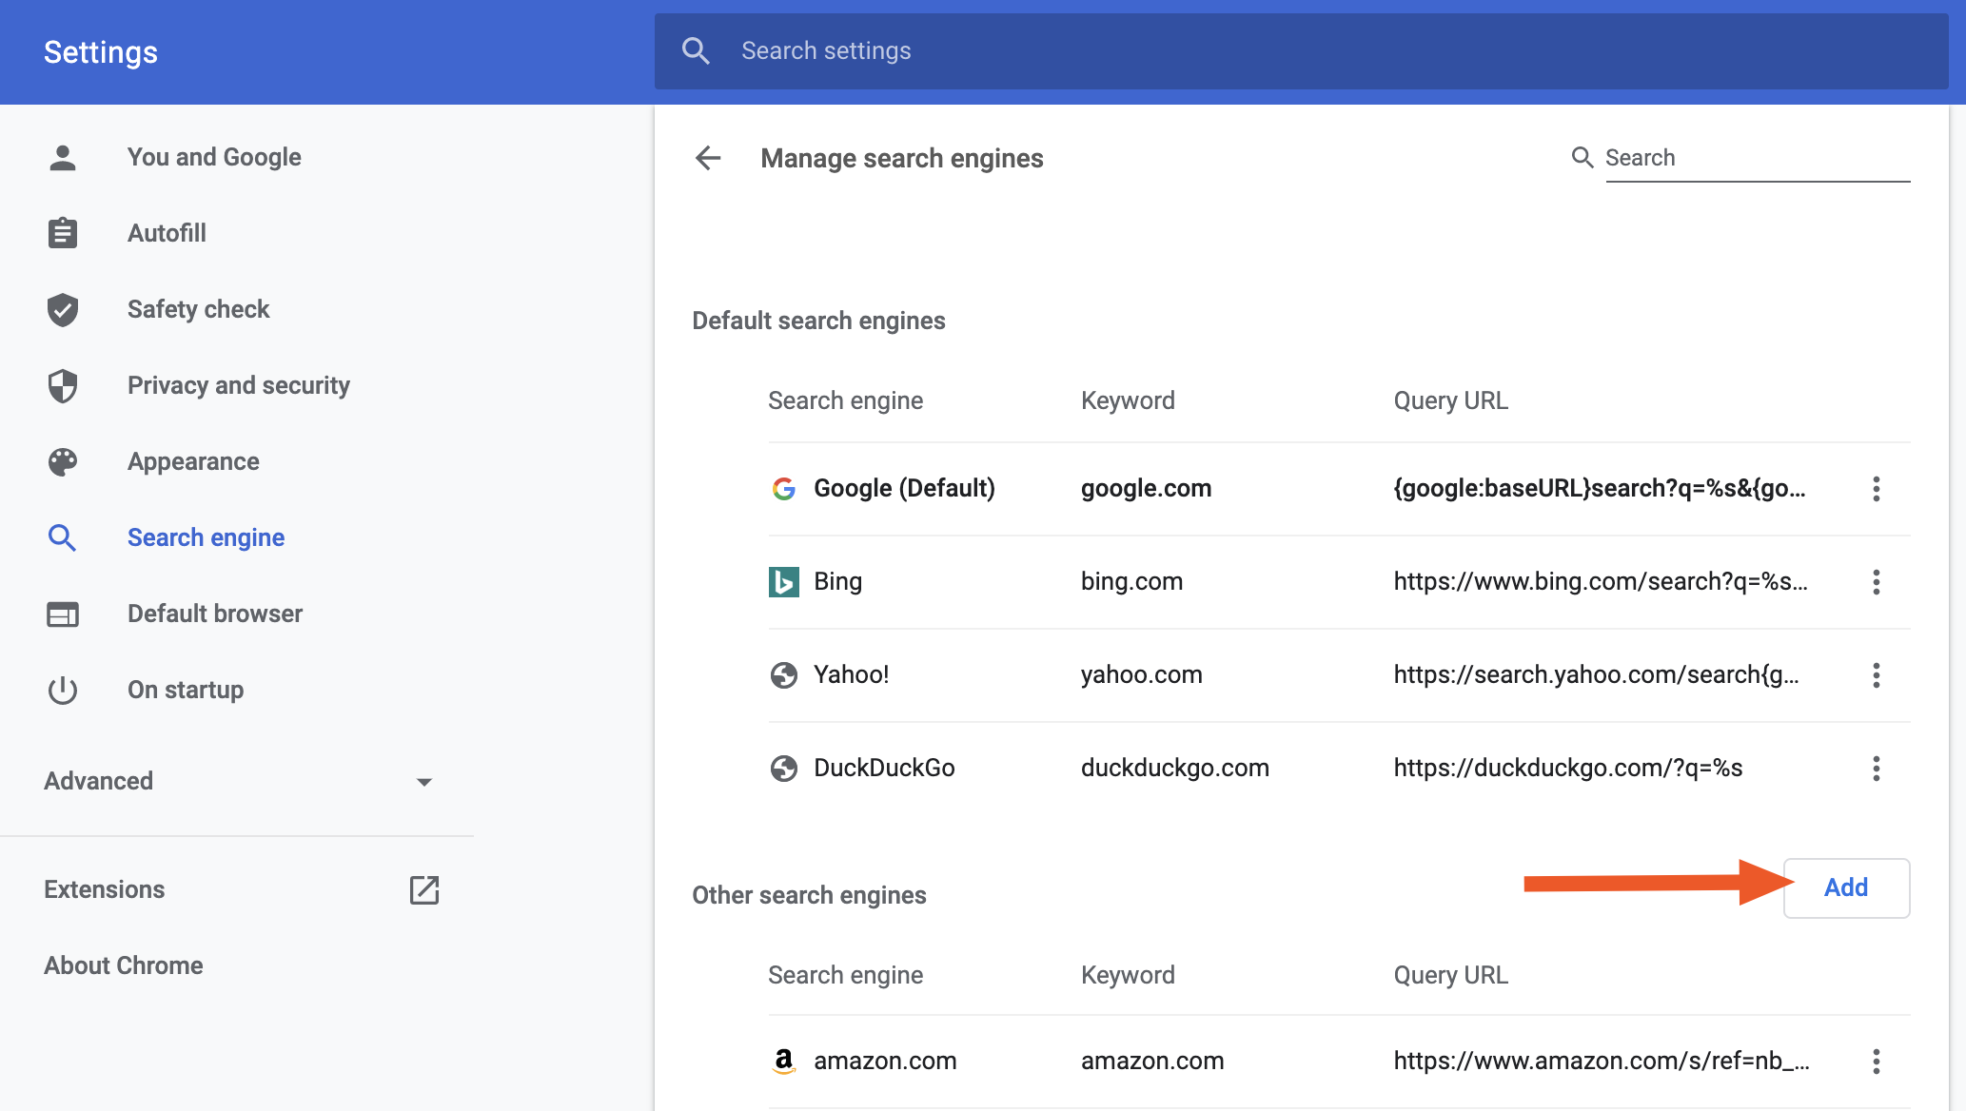Click the DuckDuckGo query URL text
The image size is (1966, 1111).
1567,768
